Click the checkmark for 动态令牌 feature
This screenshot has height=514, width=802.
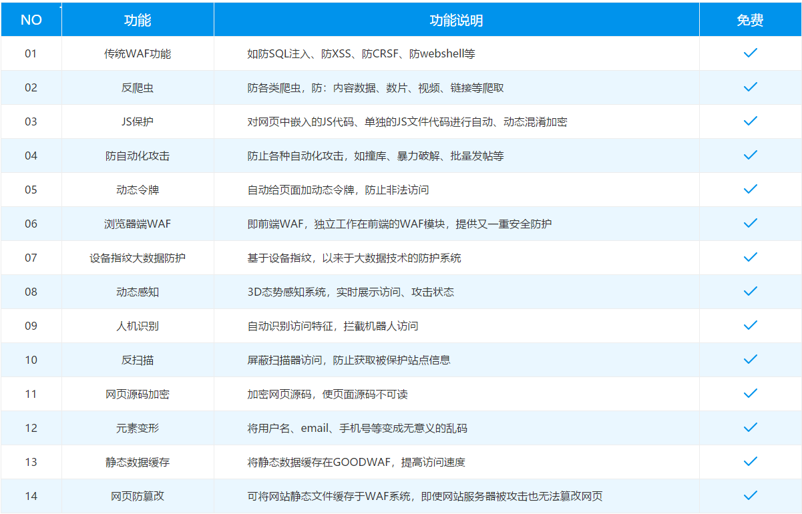[750, 189]
